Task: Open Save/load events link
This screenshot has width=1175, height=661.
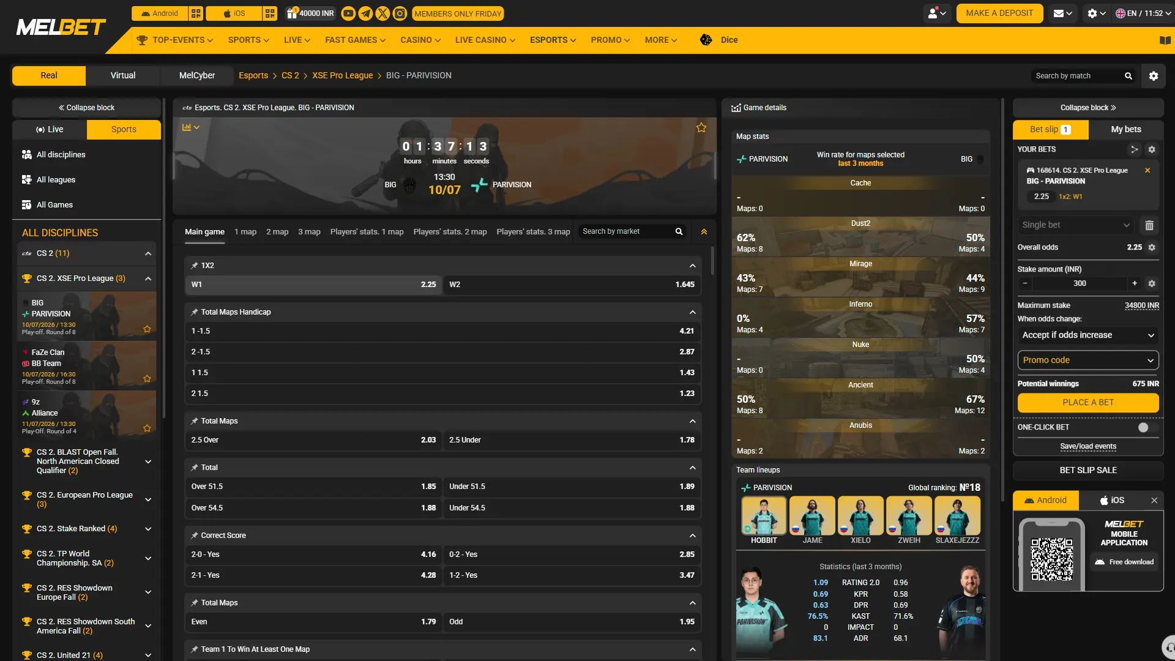Action: pos(1088,446)
